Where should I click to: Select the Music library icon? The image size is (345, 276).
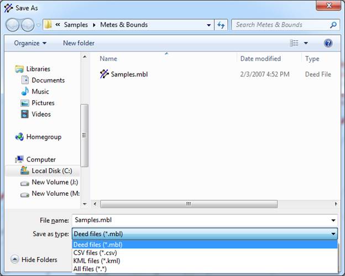[25, 92]
